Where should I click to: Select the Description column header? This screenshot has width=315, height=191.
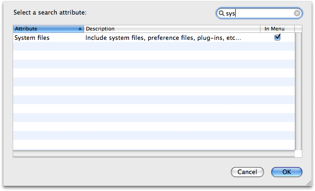[172, 29]
